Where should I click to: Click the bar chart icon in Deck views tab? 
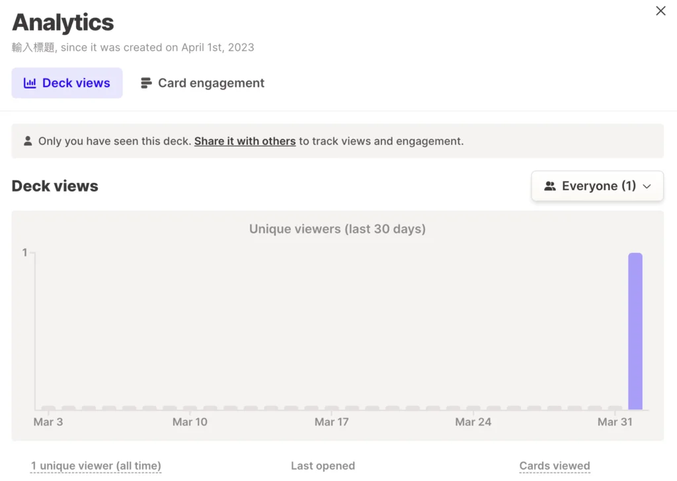(x=30, y=83)
